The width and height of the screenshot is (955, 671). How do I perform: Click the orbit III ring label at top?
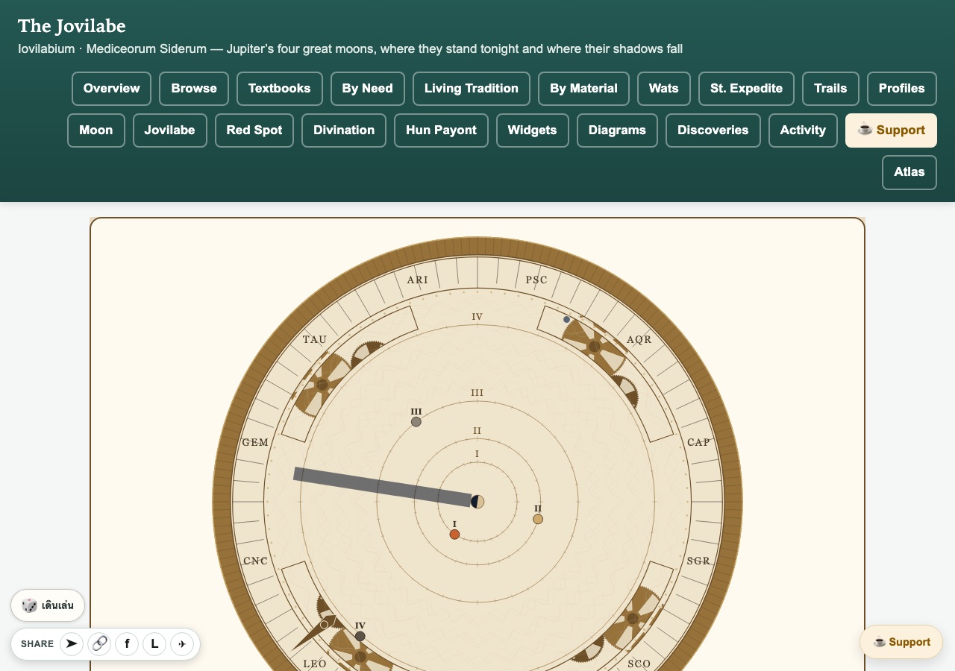477,393
